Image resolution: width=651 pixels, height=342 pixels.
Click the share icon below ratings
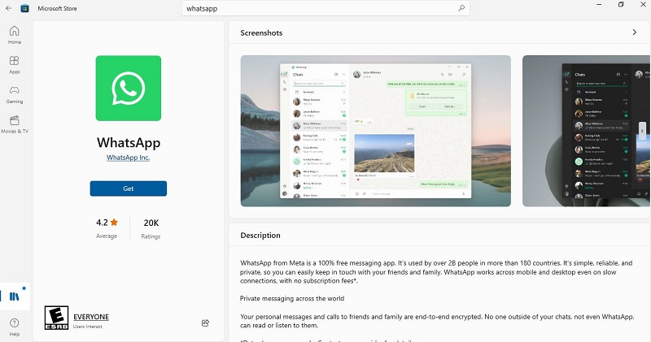pyautogui.click(x=205, y=323)
